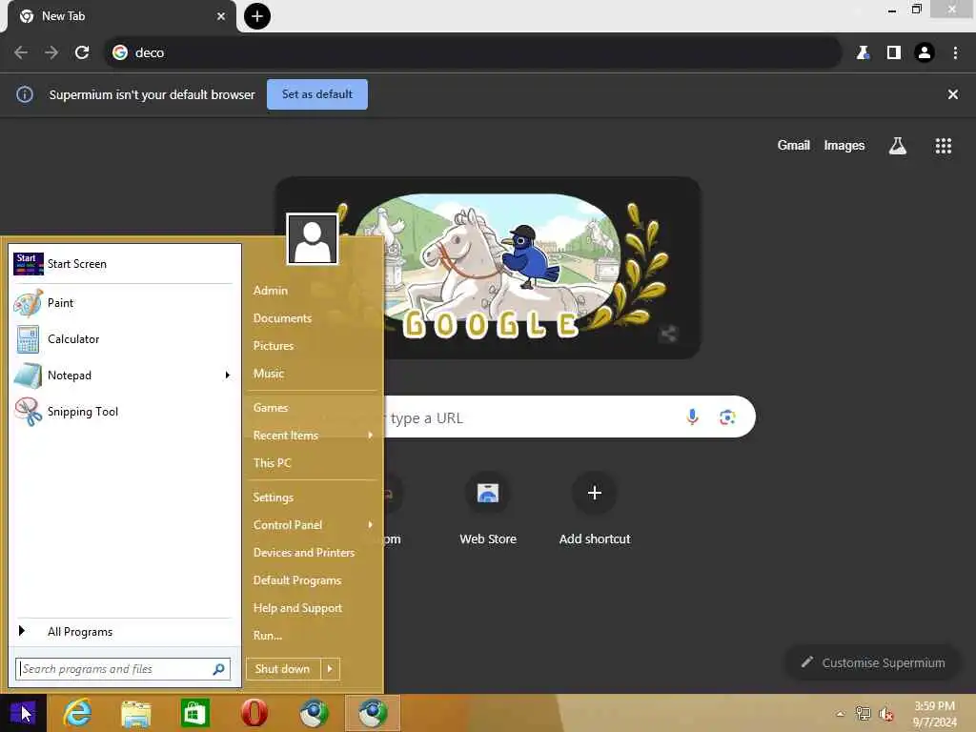
Task: Open shut down options arrow
Action: point(330,669)
